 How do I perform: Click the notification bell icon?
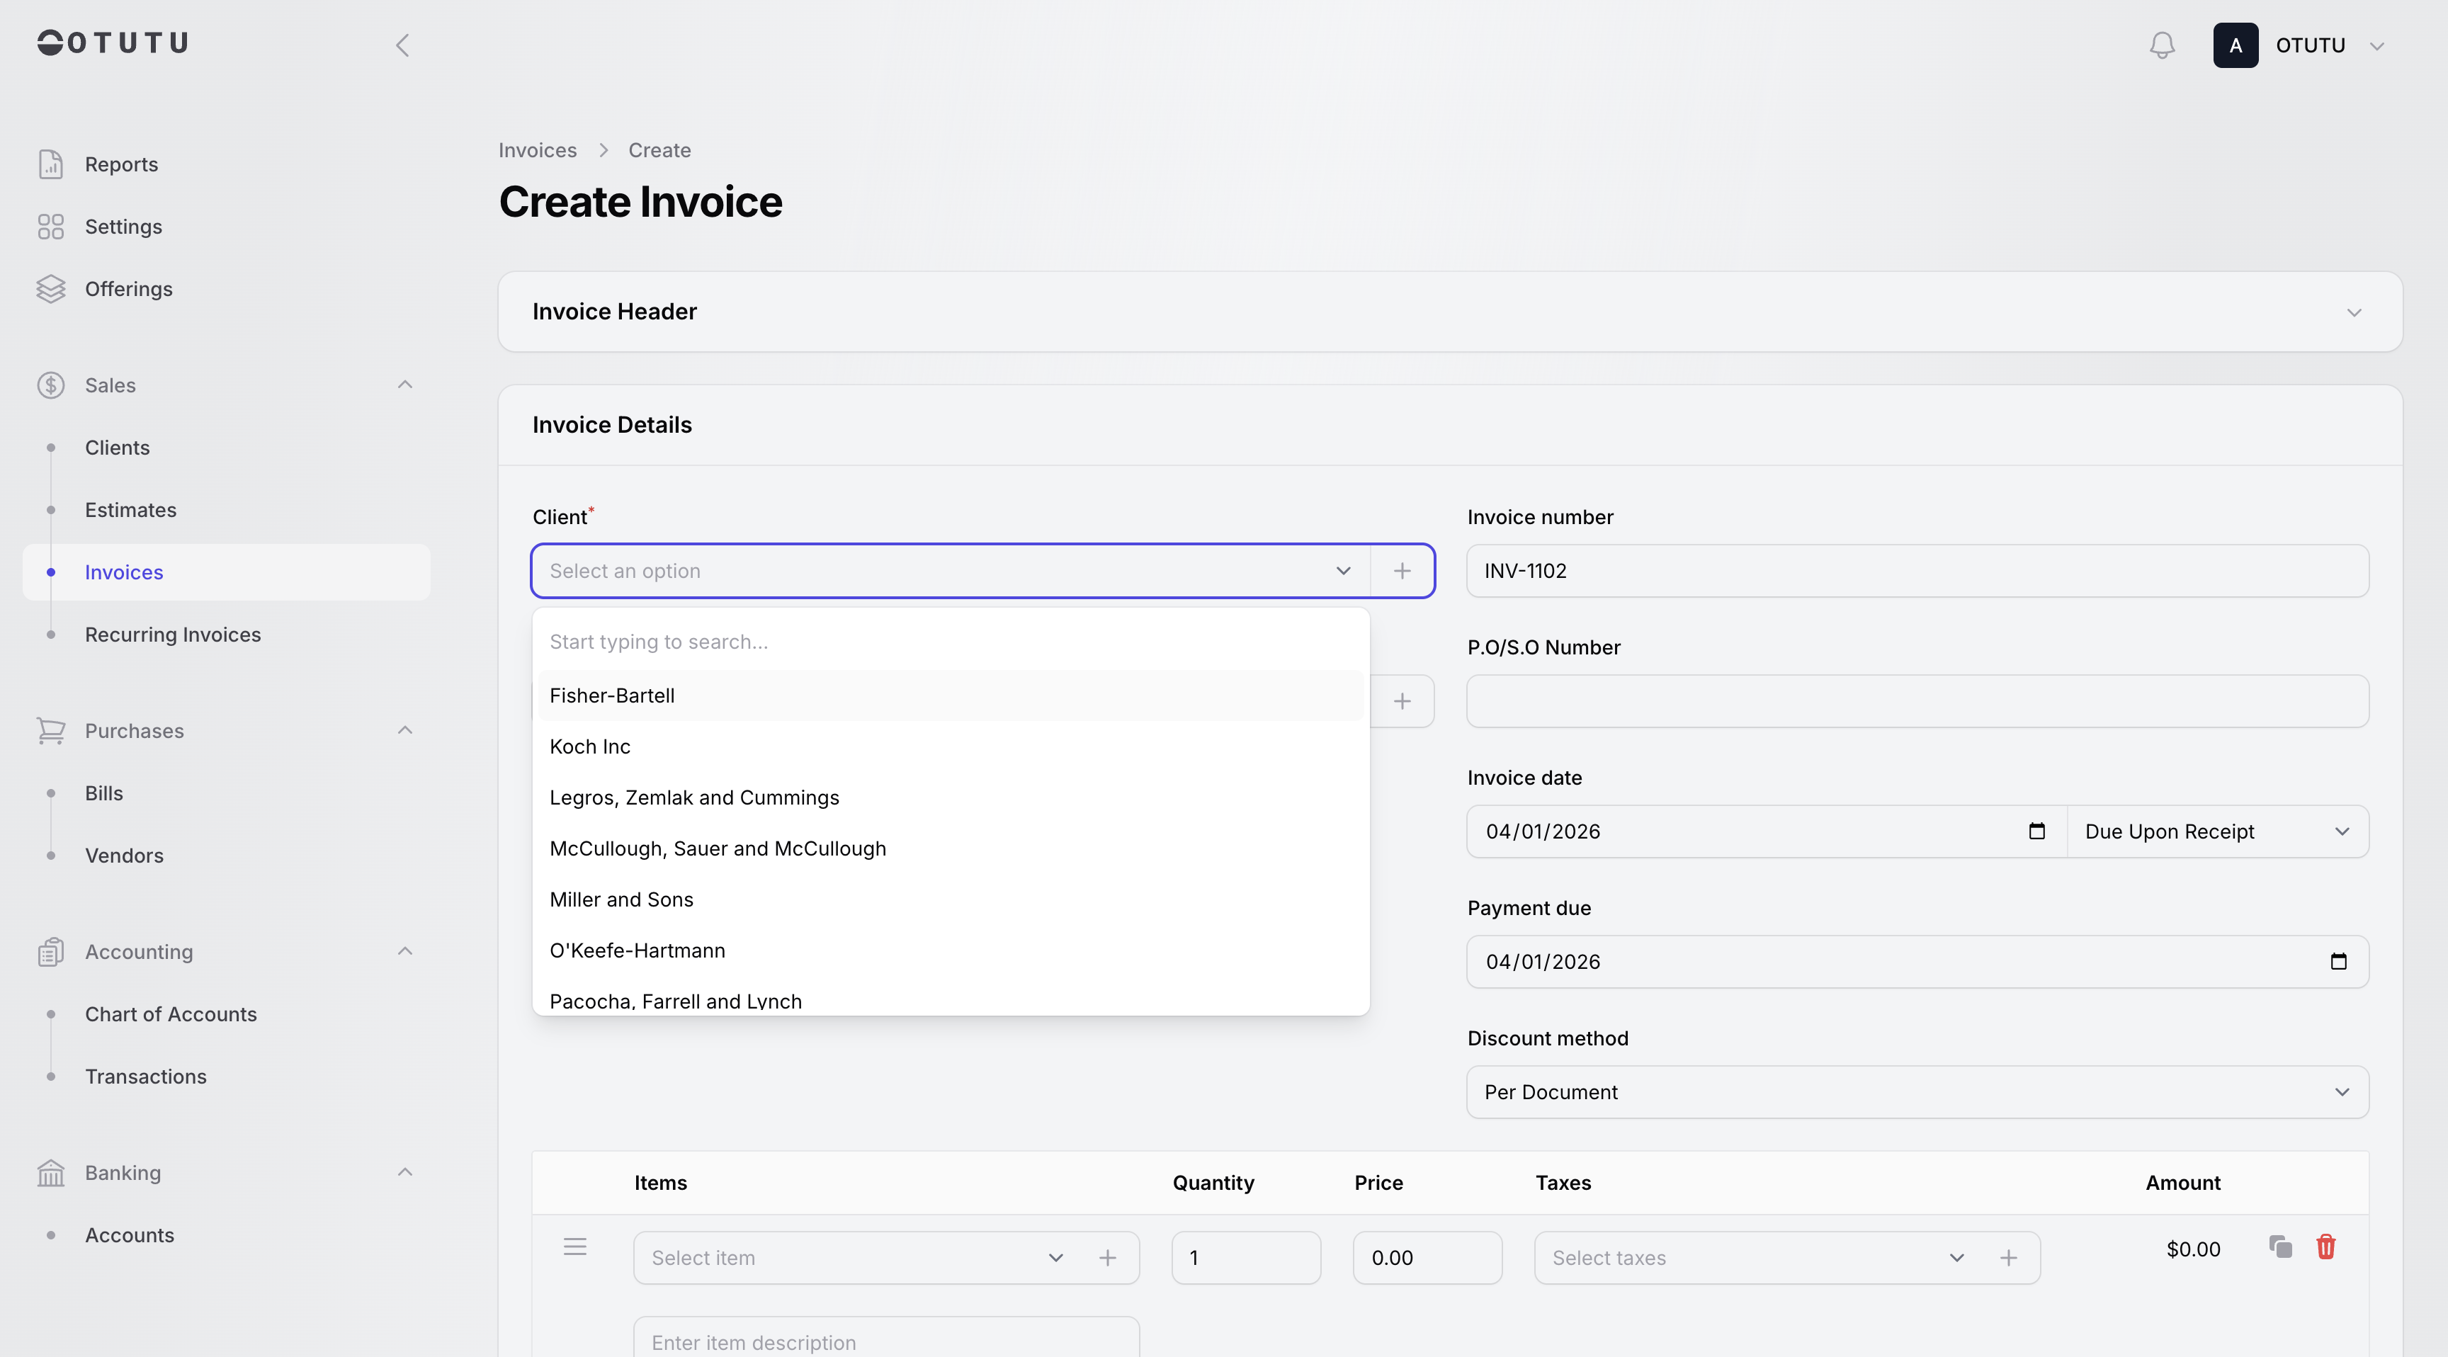(x=2162, y=45)
